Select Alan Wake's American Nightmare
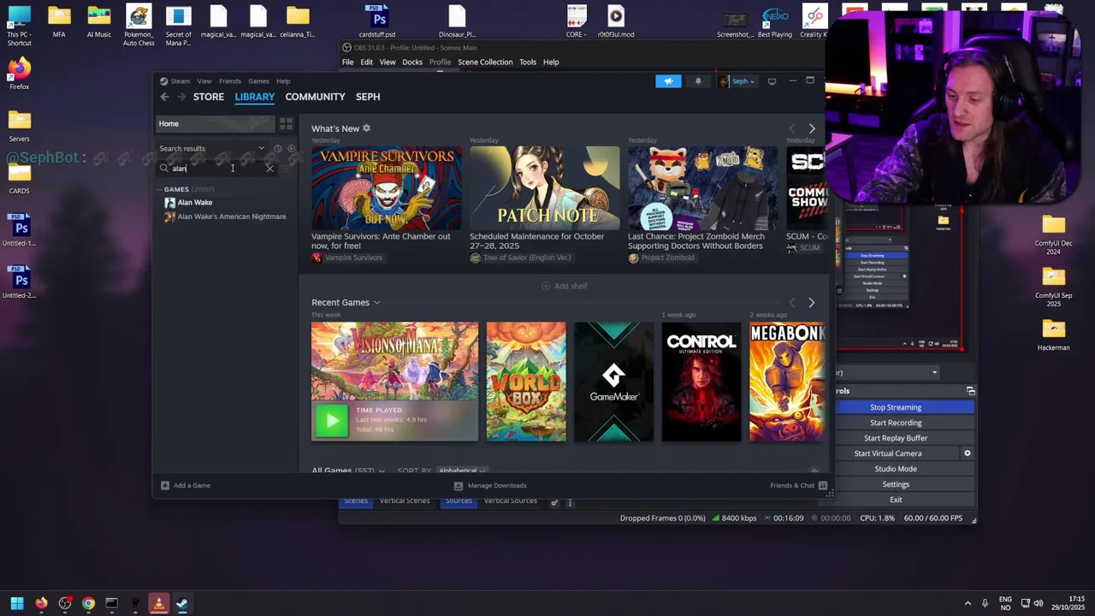Viewport: 1095px width, 616px height. coord(232,216)
